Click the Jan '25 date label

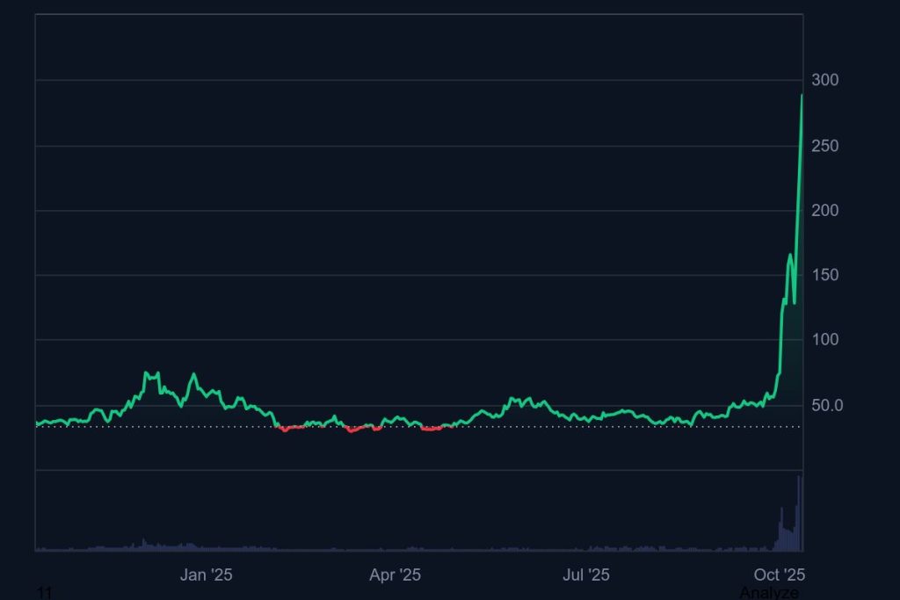click(206, 575)
